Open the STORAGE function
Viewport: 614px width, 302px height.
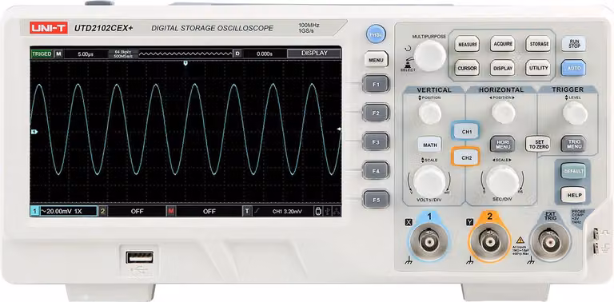pos(538,44)
